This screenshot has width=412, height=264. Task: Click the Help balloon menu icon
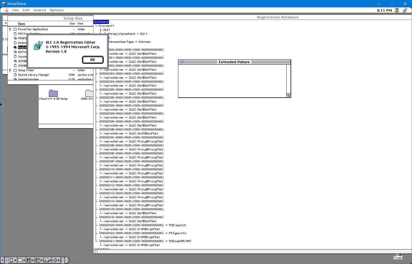click(397, 10)
